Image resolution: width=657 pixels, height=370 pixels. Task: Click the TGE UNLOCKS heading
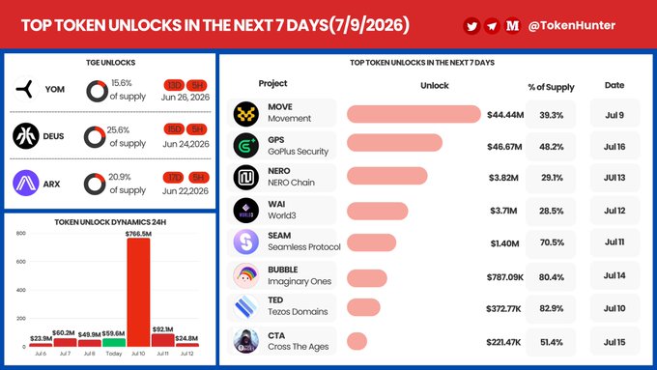pos(110,63)
